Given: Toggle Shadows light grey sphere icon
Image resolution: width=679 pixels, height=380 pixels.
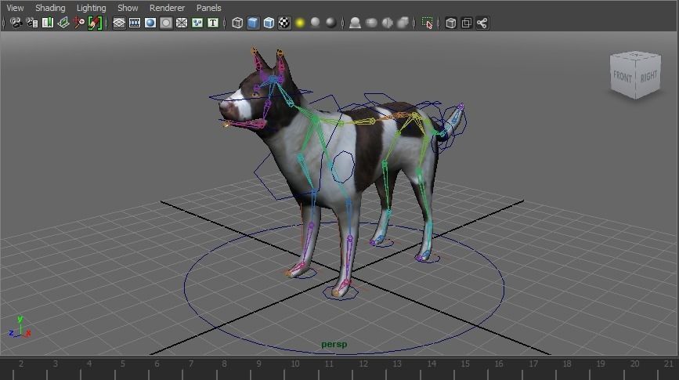Looking at the screenshot, I should [x=316, y=23].
